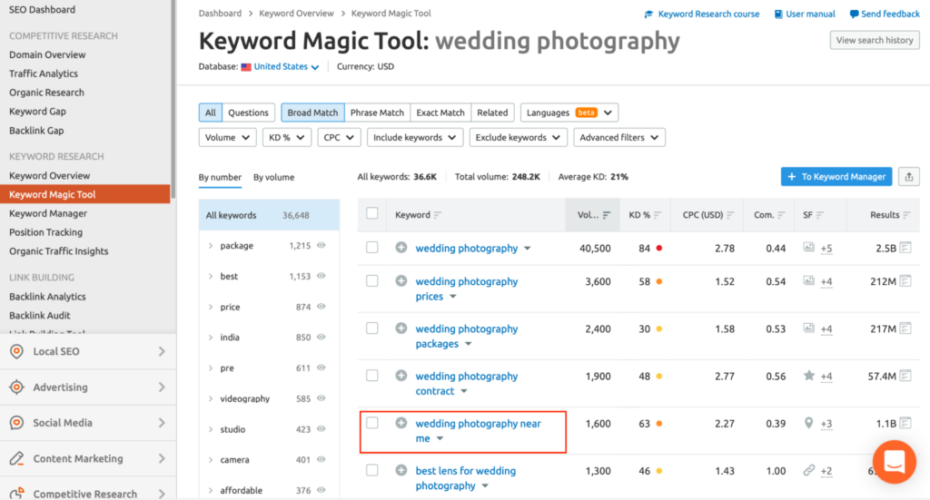Open the Languages beta dropdown
930x500 pixels.
(569, 113)
